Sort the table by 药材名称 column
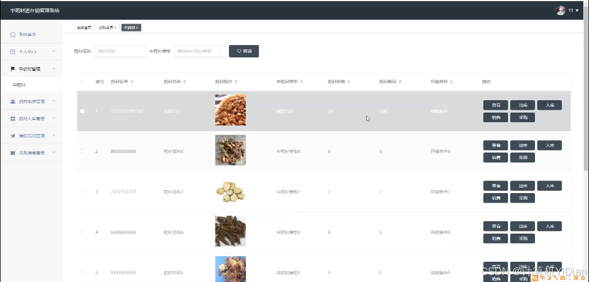The width and height of the screenshot is (589, 282). pyautogui.click(x=185, y=82)
